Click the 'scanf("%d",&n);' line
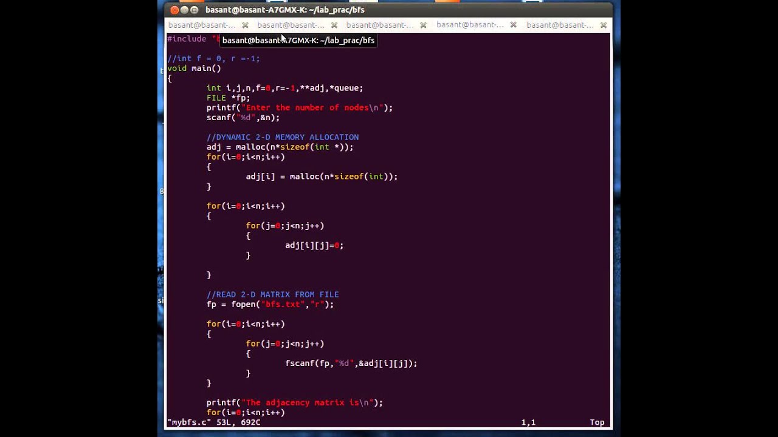The image size is (778, 437). pyautogui.click(x=243, y=117)
